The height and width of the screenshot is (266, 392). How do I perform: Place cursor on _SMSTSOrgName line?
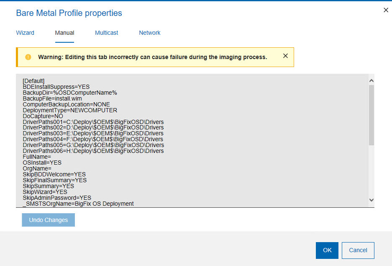tap(78, 204)
